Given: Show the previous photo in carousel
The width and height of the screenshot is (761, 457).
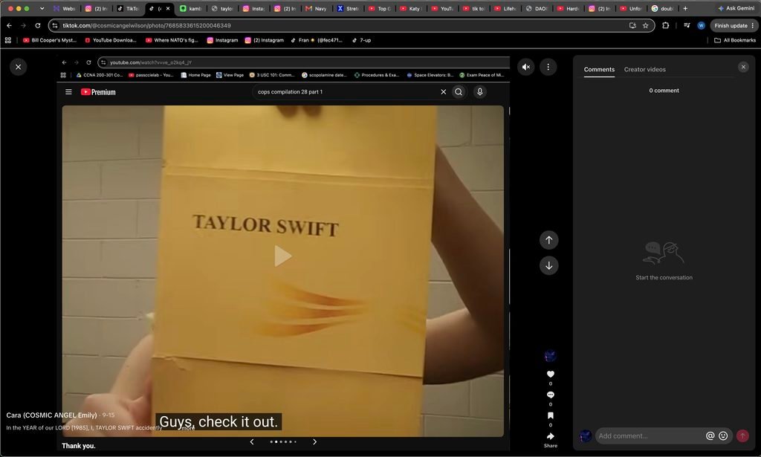Looking at the screenshot, I should pos(252,441).
